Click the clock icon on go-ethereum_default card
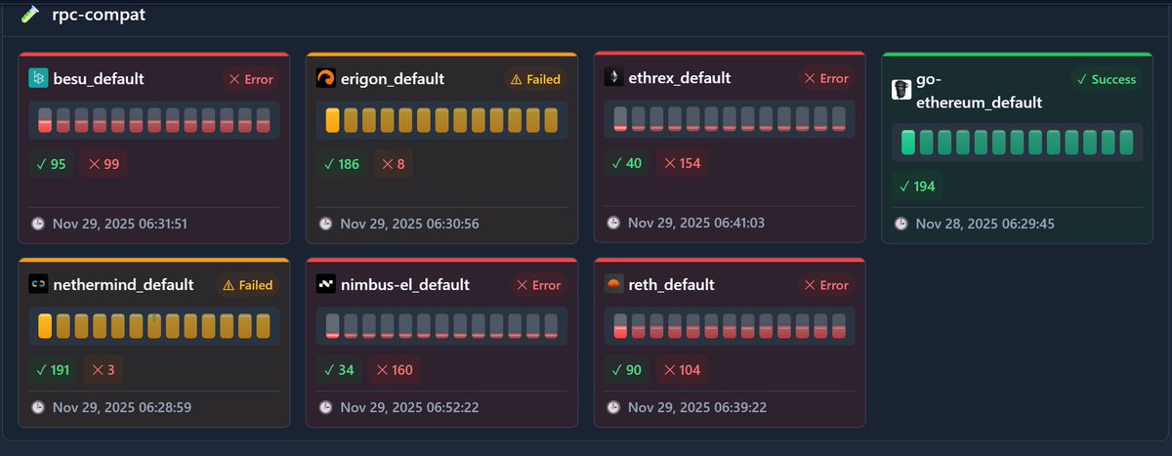Screen dimensions: 1172x456 [x=901, y=224]
